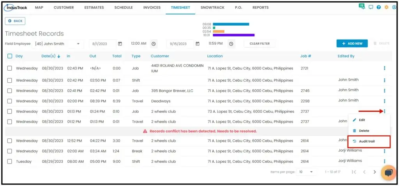Switch to the REPORTS tab

click(x=261, y=7)
